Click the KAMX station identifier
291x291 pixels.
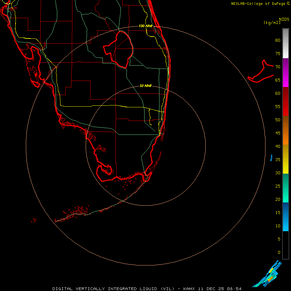189,289
